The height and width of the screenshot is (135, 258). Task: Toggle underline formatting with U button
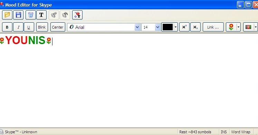click(29, 27)
